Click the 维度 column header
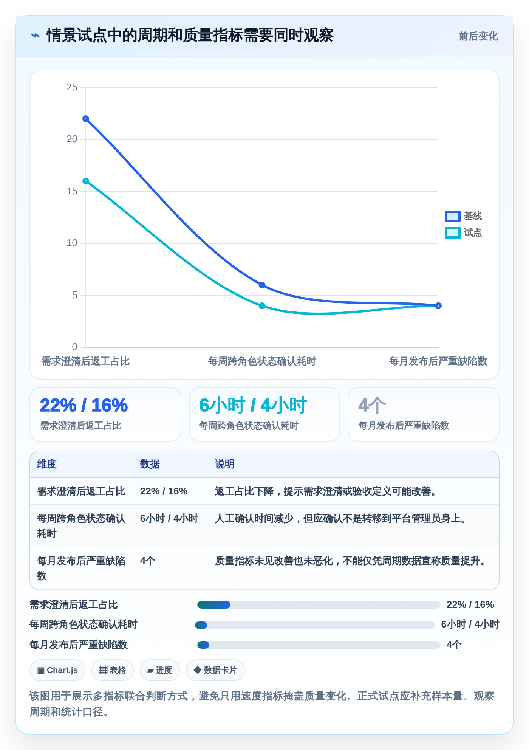 pyautogui.click(x=47, y=464)
